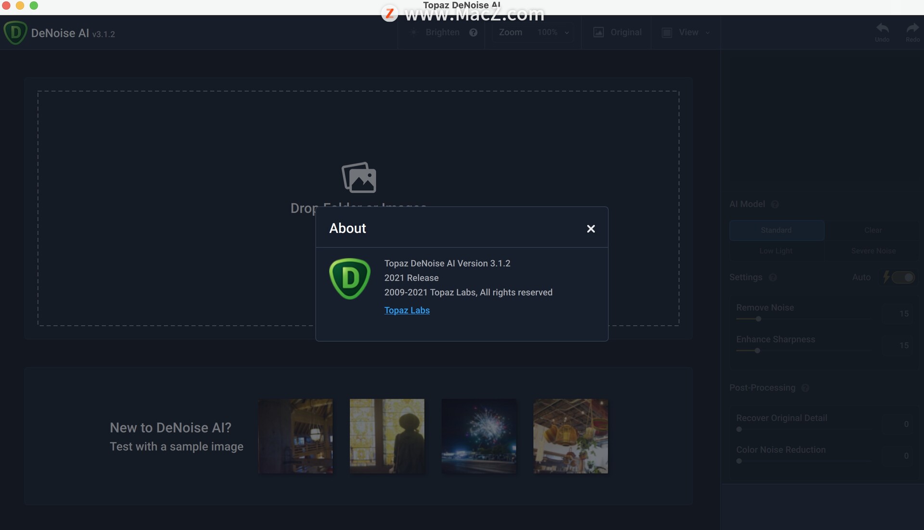924x530 pixels.
Task: Open the fireworks sample image
Action: click(x=479, y=436)
